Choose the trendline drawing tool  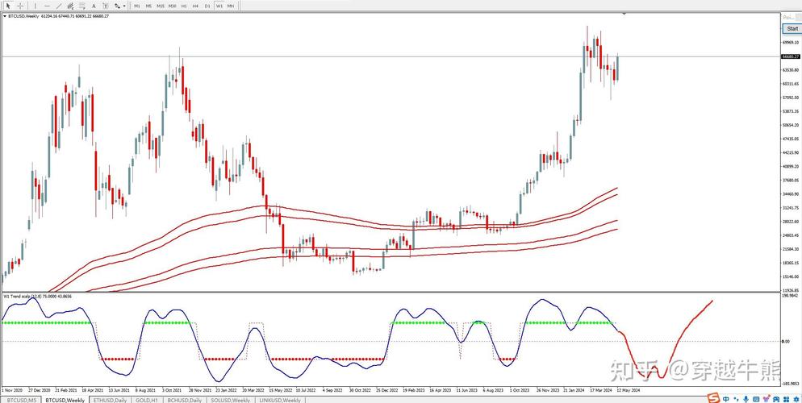[x=59, y=6]
